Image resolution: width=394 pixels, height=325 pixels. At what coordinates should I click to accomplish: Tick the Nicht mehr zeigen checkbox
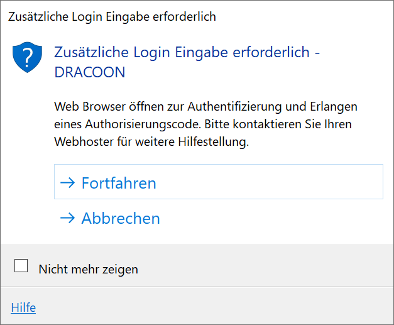[x=21, y=266]
